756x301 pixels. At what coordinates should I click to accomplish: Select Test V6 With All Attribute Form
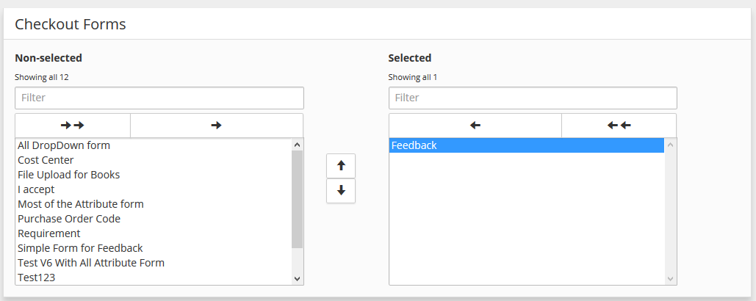click(x=91, y=263)
